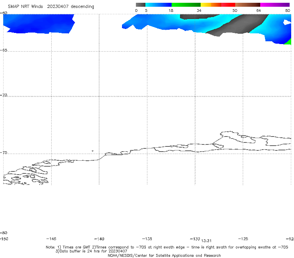Click the color bar label '18'

[x=171, y=10]
